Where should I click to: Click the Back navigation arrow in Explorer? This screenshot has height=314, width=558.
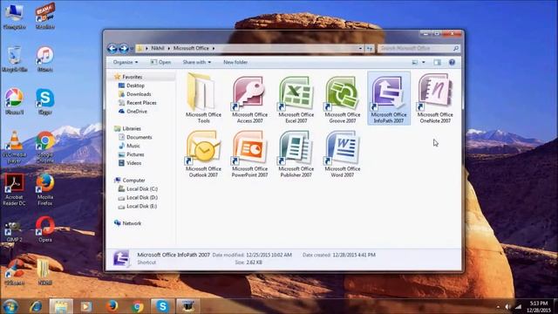click(x=112, y=49)
